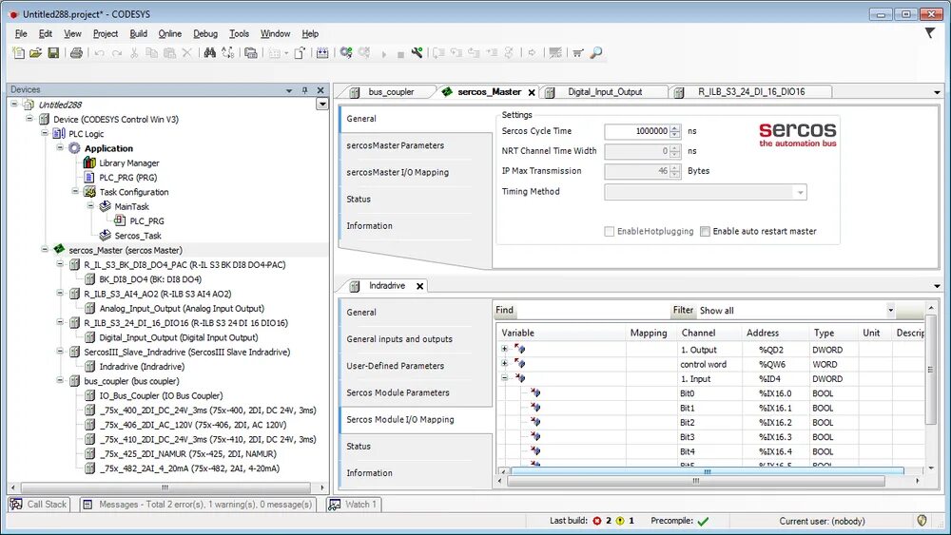Image resolution: width=951 pixels, height=535 pixels.
Task: Open the editor tab overflow dropdown arrow
Action: (937, 93)
